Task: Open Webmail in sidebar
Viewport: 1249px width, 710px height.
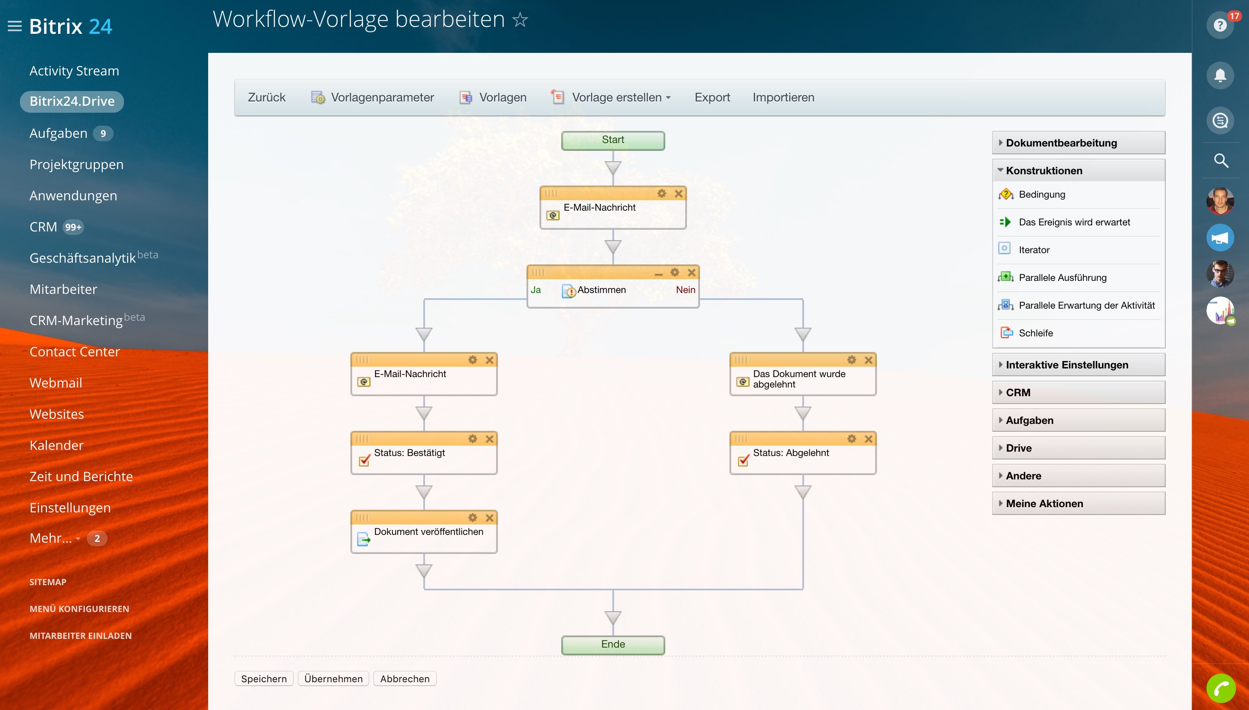Action: 56,383
